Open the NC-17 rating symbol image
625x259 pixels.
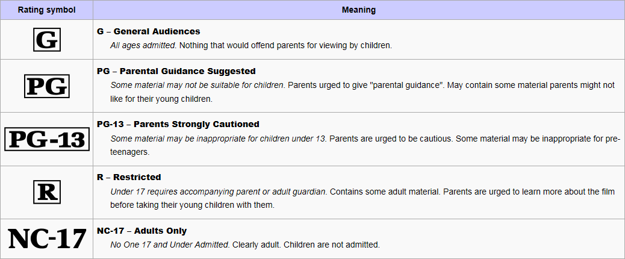[x=46, y=239]
